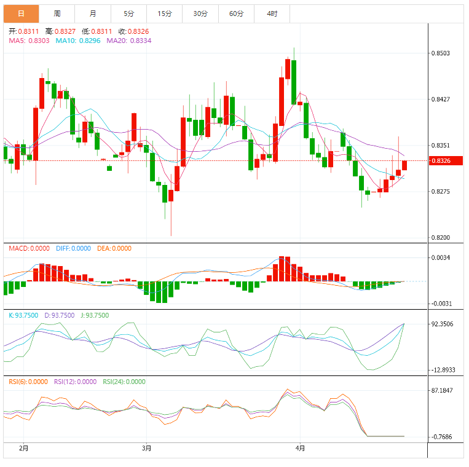Open the 5分 interval tab
The image size is (469, 467).
[x=129, y=14]
